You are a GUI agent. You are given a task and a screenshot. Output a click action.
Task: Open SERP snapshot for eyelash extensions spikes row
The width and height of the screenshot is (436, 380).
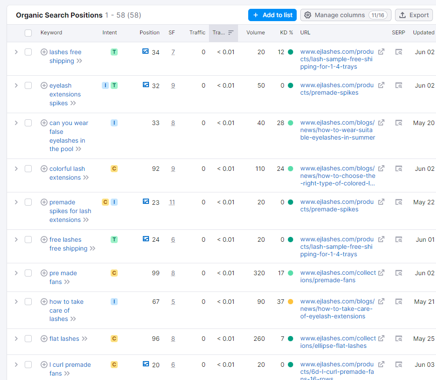point(399,85)
